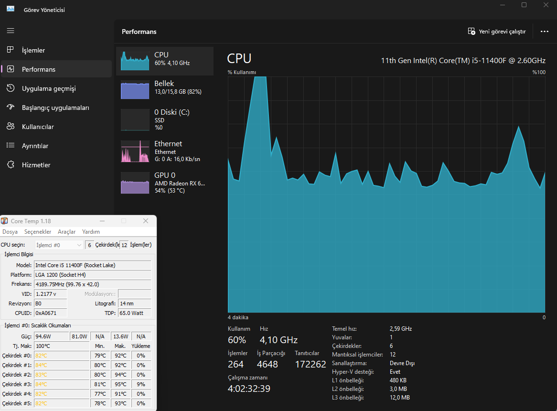Open Dosya menu in Core Temp

point(10,232)
